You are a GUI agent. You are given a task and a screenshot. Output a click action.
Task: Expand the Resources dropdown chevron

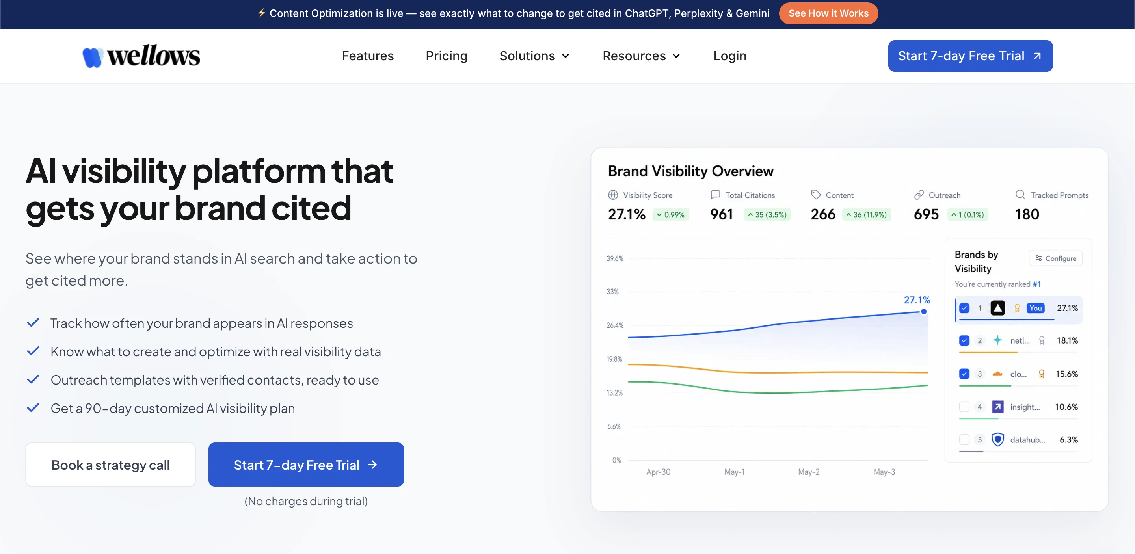coord(676,56)
